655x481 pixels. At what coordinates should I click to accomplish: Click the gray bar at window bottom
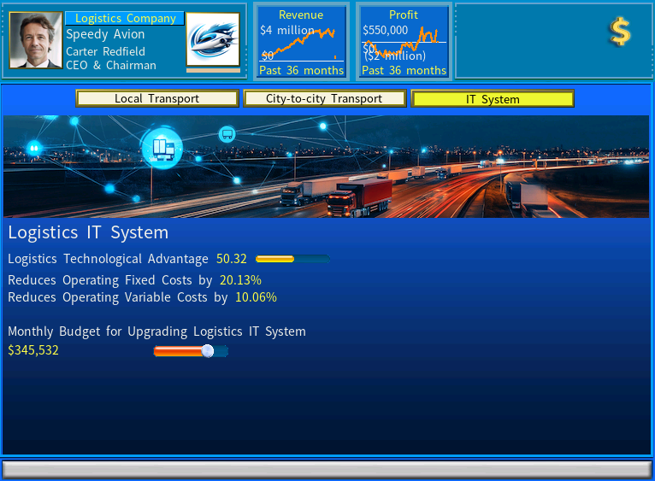click(327, 469)
